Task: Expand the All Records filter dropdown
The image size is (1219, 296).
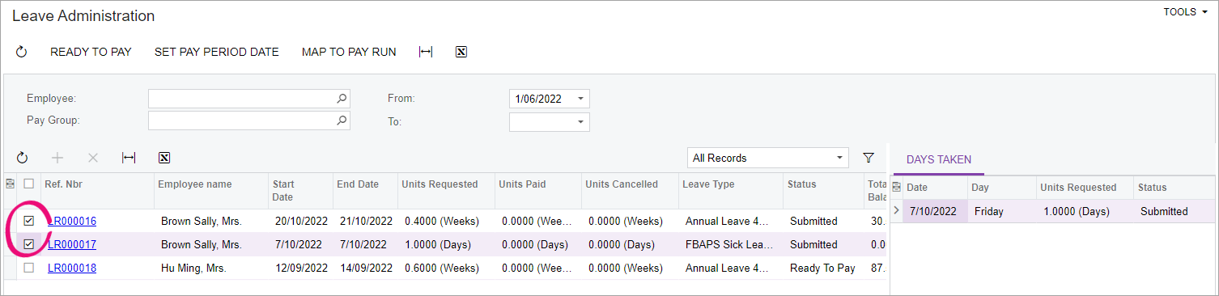Action: click(839, 158)
